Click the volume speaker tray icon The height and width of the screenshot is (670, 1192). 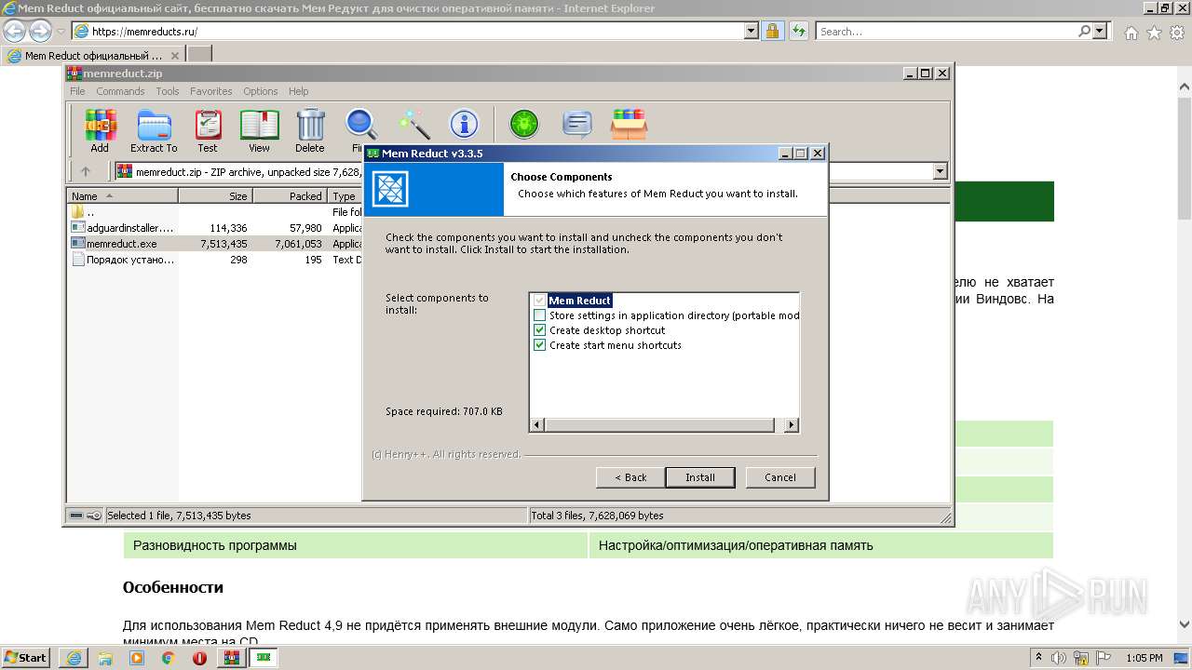pyautogui.click(x=1057, y=658)
